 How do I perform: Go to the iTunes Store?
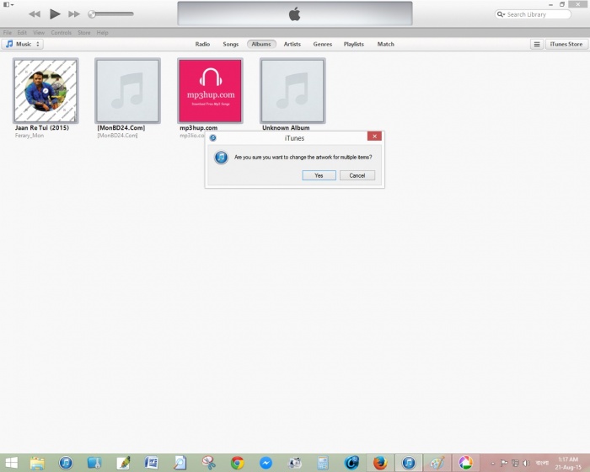pyautogui.click(x=566, y=44)
